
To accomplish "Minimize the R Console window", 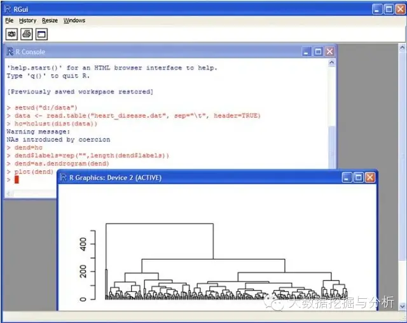I will [x=307, y=52].
